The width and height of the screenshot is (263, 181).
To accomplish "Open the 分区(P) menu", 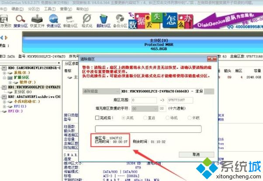I will [x=34, y=9].
